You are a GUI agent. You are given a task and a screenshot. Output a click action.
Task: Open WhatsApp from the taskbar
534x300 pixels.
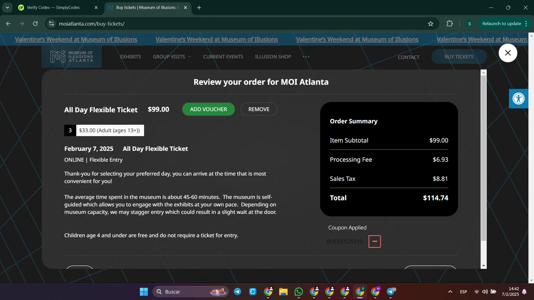pos(299,292)
